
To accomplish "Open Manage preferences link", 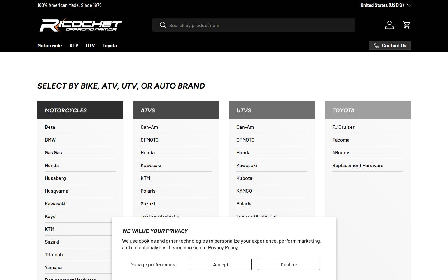I will [x=153, y=264].
